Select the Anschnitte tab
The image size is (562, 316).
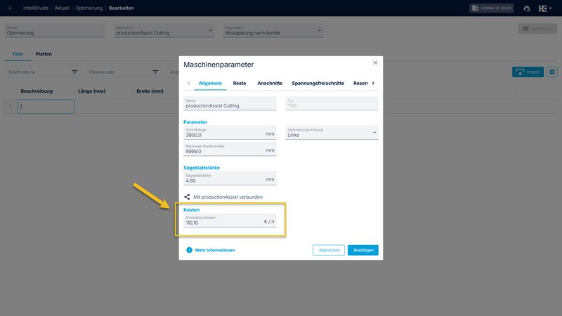270,83
